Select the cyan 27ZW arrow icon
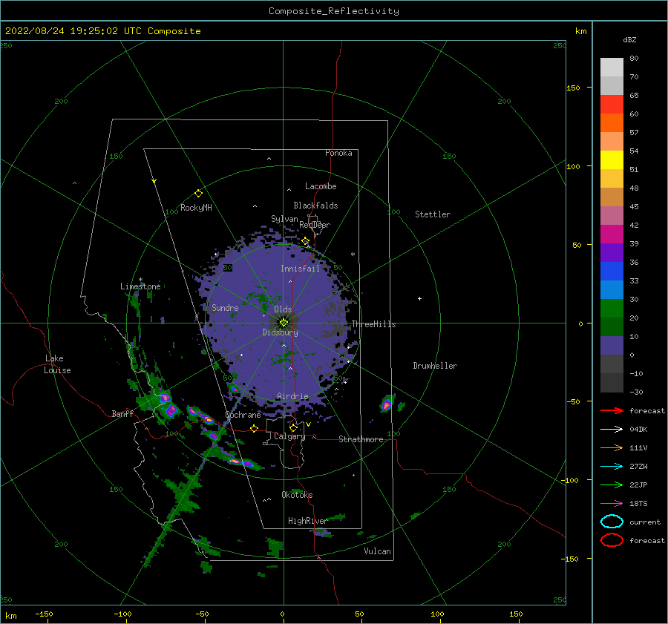Screen dimensions: 668x624 [x=612, y=467]
